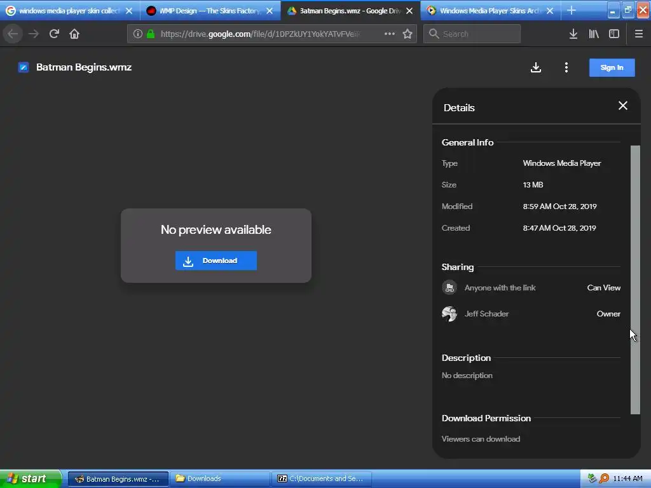This screenshot has width=651, height=488.
Task: Open 7-Zip window from taskbar
Action: tap(321, 478)
